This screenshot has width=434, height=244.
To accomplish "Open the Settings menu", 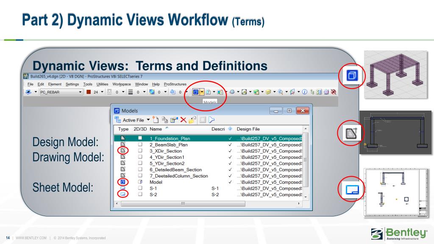I will point(72,84).
